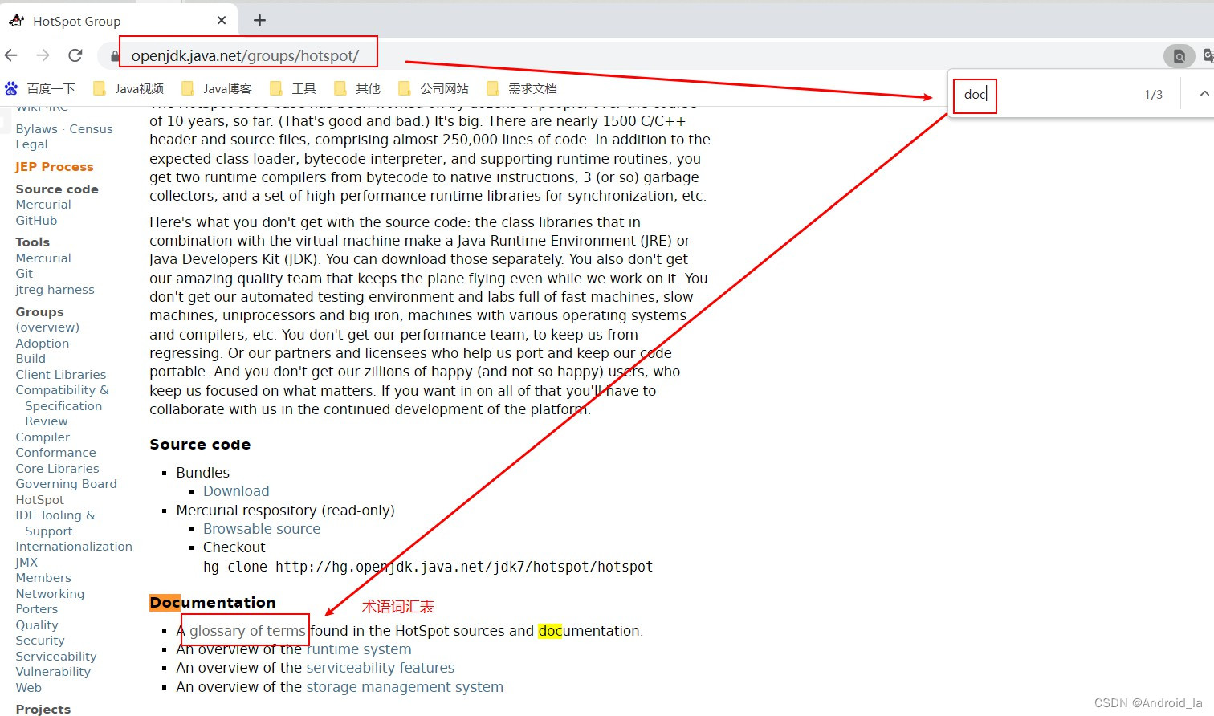1214x716 pixels.
Task: Open the glossary of terms link
Action: (x=247, y=631)
